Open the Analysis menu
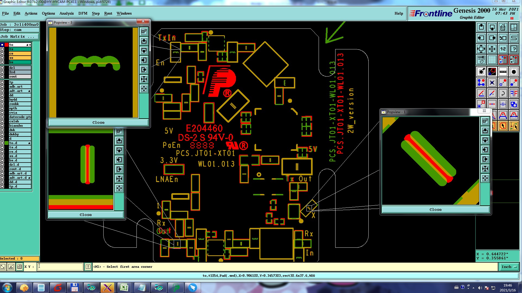522x293 pixels. 66,13
